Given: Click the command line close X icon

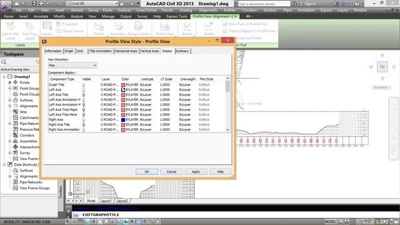Looking at the screenshot, I should point(68,211).
